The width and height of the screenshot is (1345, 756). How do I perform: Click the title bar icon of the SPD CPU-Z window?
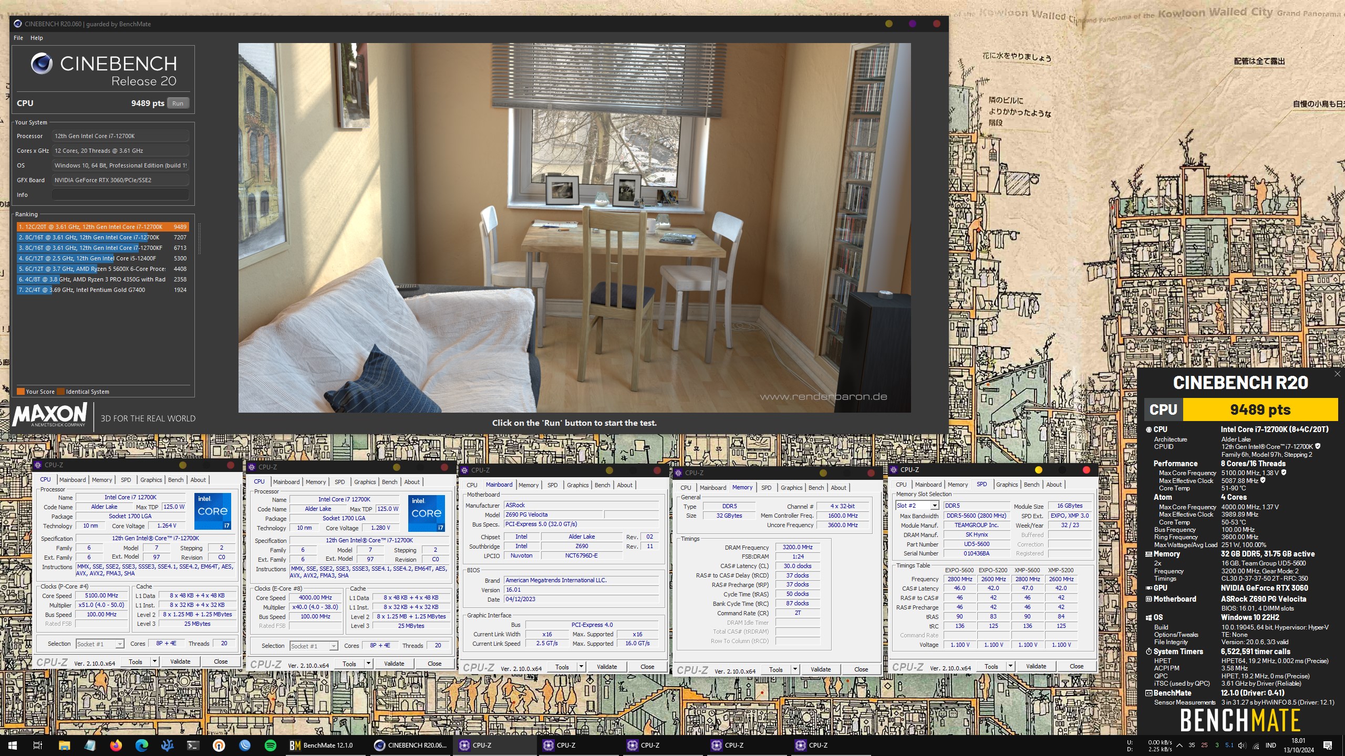pos(894,469)
